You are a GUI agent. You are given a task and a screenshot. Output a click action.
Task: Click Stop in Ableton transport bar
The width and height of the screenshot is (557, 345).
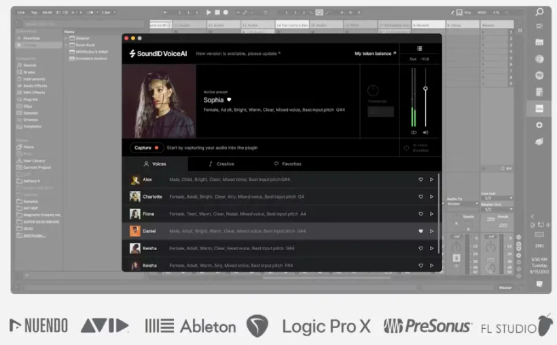coord(217,12)
